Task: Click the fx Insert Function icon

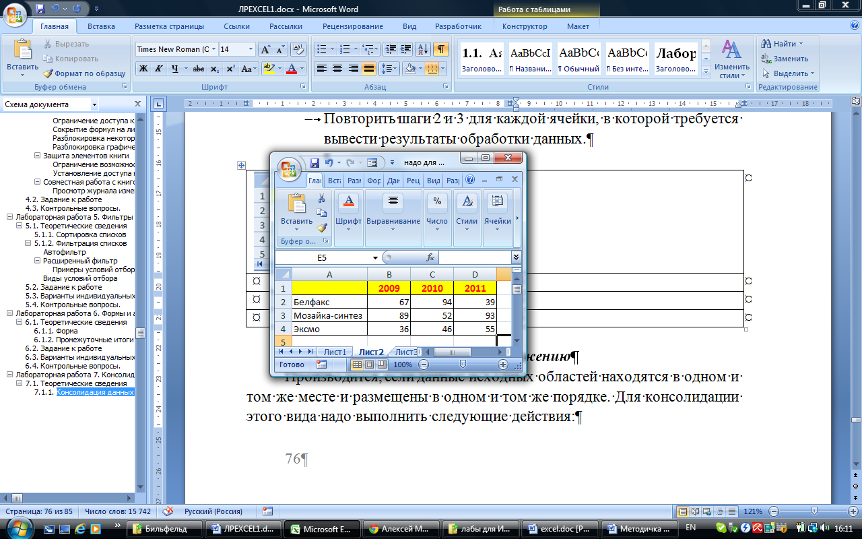Action: pos(430,257)
